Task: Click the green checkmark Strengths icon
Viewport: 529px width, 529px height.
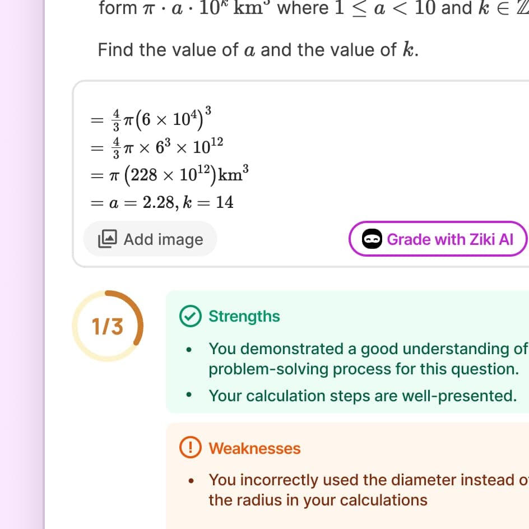Action: [x=191, y=316]
